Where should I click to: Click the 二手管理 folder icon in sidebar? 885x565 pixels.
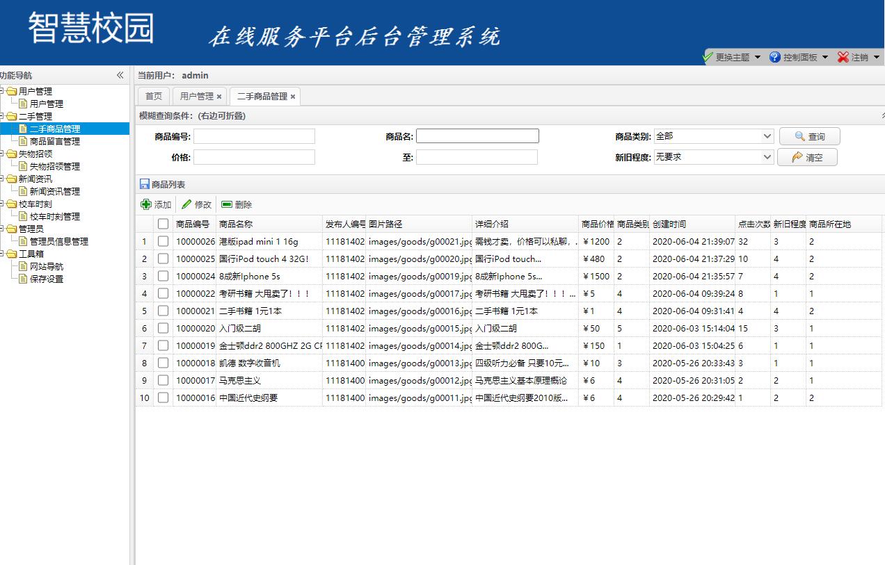13,116
